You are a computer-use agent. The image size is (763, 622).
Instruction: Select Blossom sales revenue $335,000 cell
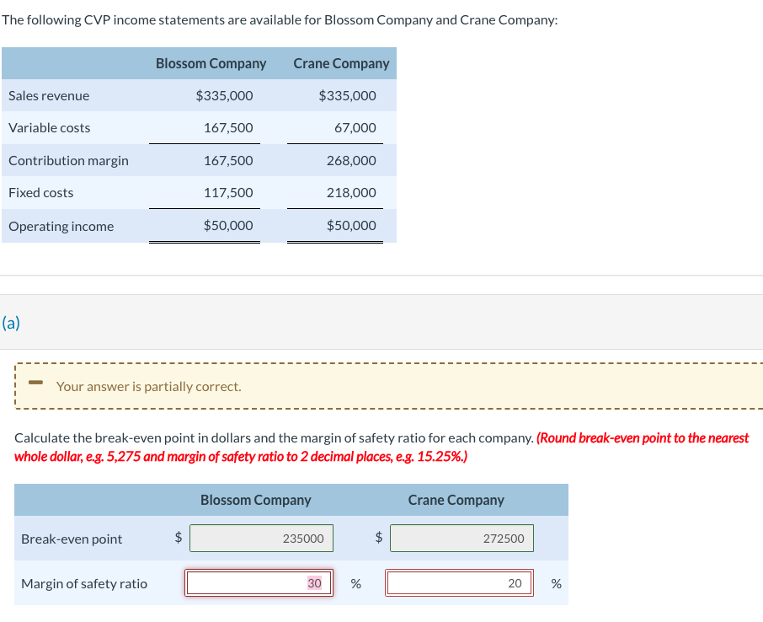[224, 95]
